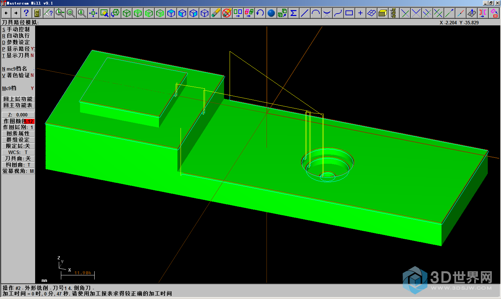Click the 操作 #2 外形铣削 status text

coord(48,288)
